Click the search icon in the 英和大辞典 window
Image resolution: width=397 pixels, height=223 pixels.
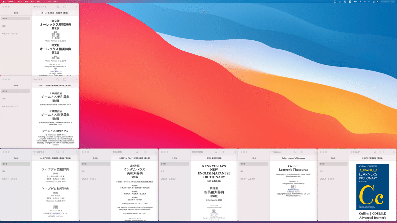137,152
